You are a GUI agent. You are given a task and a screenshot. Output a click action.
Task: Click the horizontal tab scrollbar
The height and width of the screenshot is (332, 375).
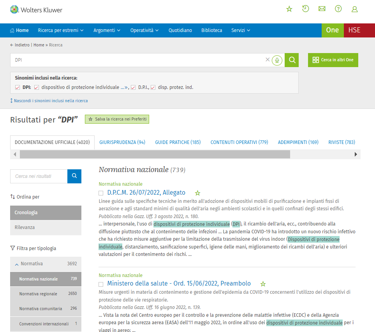155,154
